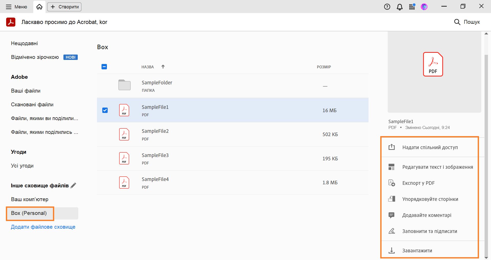491x260 pixels.
Task: Click the search magnifier icon
Action: tap(457, 22)
